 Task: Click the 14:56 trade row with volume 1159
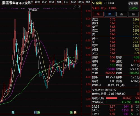point(116,110)
